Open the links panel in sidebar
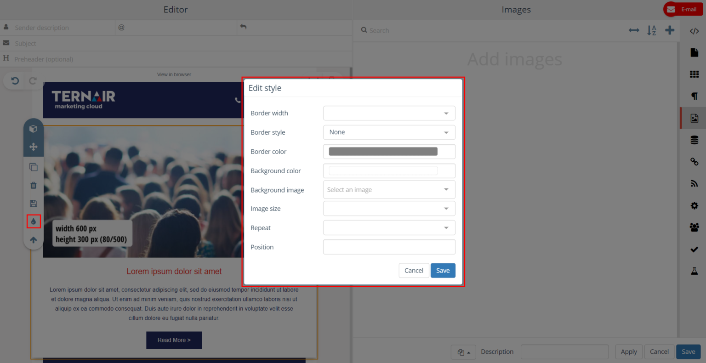 pos(694,162)
